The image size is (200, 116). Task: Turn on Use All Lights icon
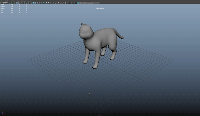(41, 3)
